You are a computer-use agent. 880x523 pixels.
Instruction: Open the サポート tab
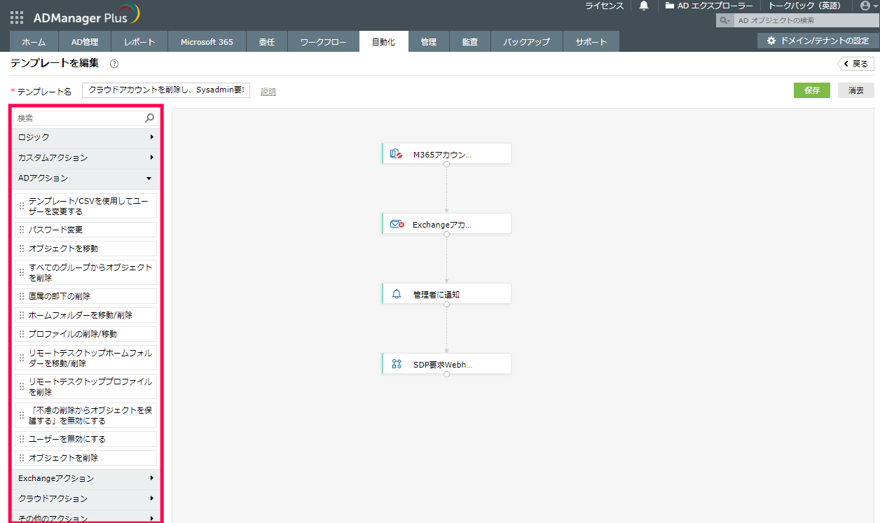[591, 41]
